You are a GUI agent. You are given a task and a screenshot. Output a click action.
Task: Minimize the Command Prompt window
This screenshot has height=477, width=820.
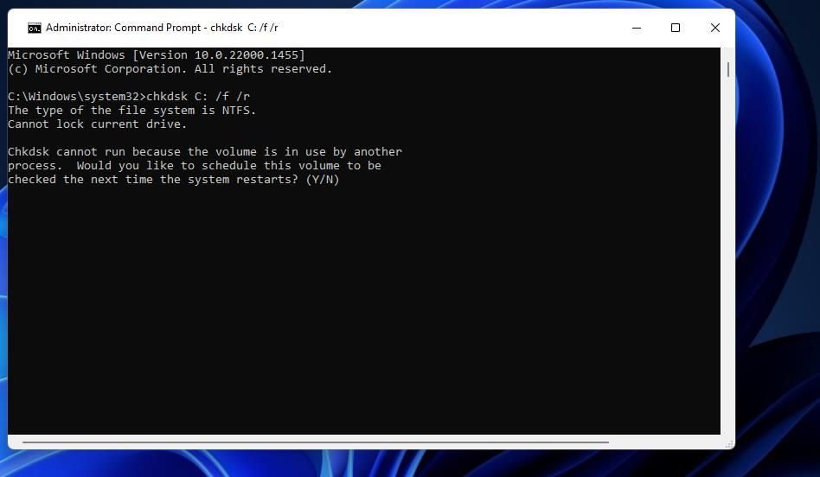pyautogui.click(x=637, y=28)
